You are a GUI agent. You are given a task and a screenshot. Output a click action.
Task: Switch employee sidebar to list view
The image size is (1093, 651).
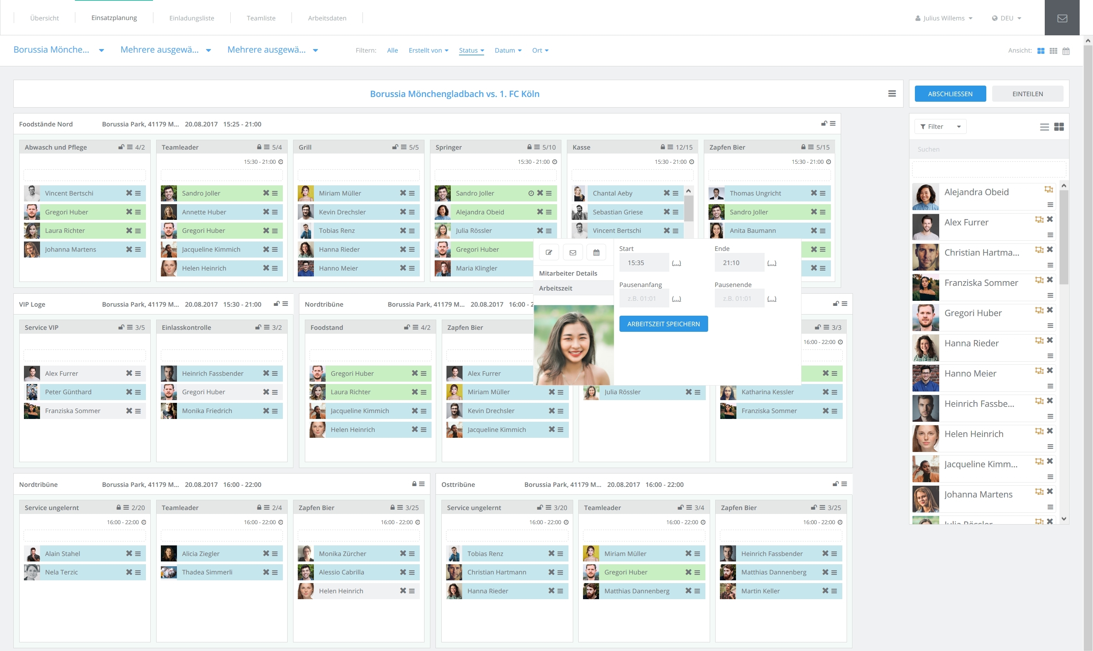click(x=1044, y=127)
